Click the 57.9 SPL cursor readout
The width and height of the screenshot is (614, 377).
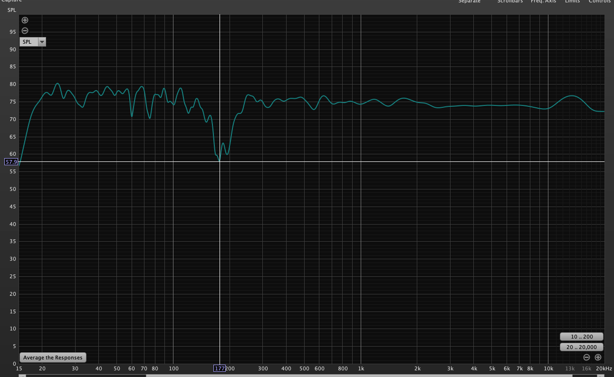click(x=11, y=162)
